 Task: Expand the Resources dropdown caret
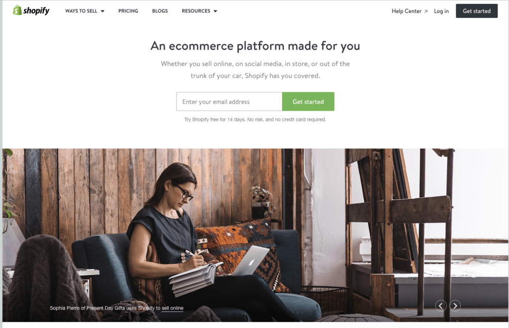(215, 11)
